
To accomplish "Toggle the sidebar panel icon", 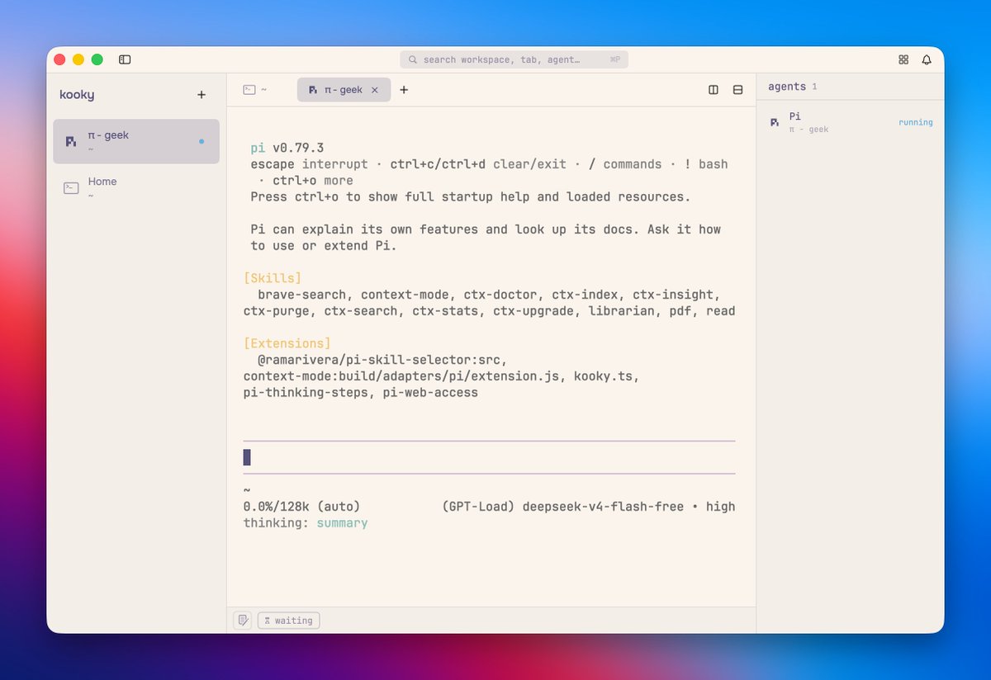I will click(x=125, y=59).
